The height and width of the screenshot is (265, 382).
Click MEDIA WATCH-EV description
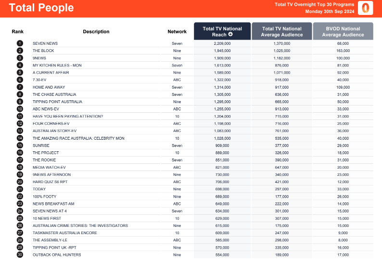coord(49,167)
